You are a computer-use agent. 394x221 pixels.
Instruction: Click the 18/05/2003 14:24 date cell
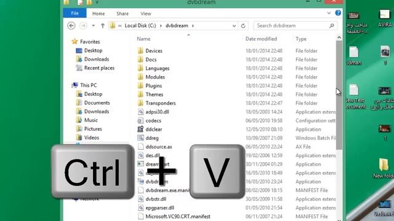264,112
